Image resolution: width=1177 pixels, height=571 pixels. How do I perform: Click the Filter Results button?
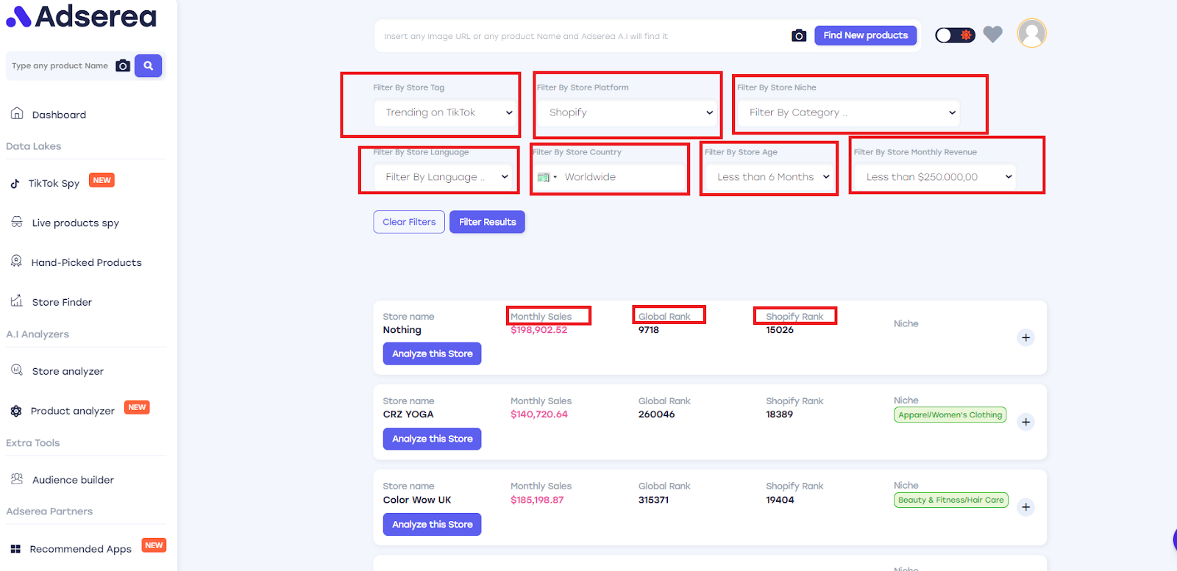pos(488,222)
